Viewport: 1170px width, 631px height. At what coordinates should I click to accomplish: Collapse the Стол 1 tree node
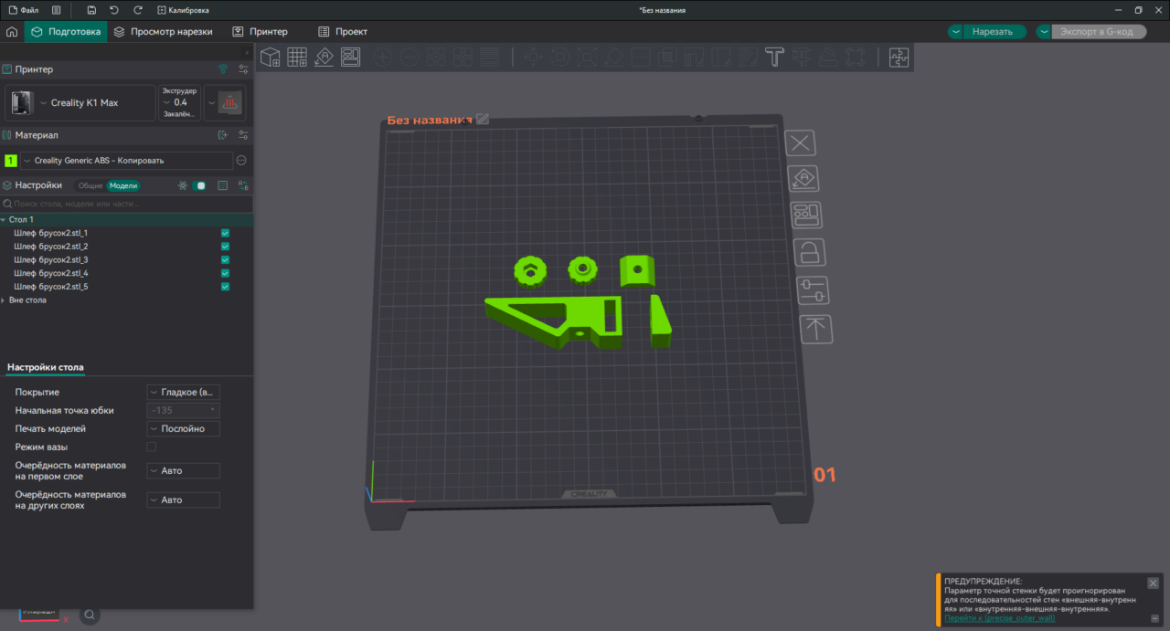pyautogui.click(x=5, y=220)
